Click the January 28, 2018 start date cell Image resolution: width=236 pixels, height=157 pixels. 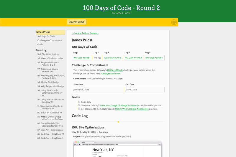(x=98, y=90)
